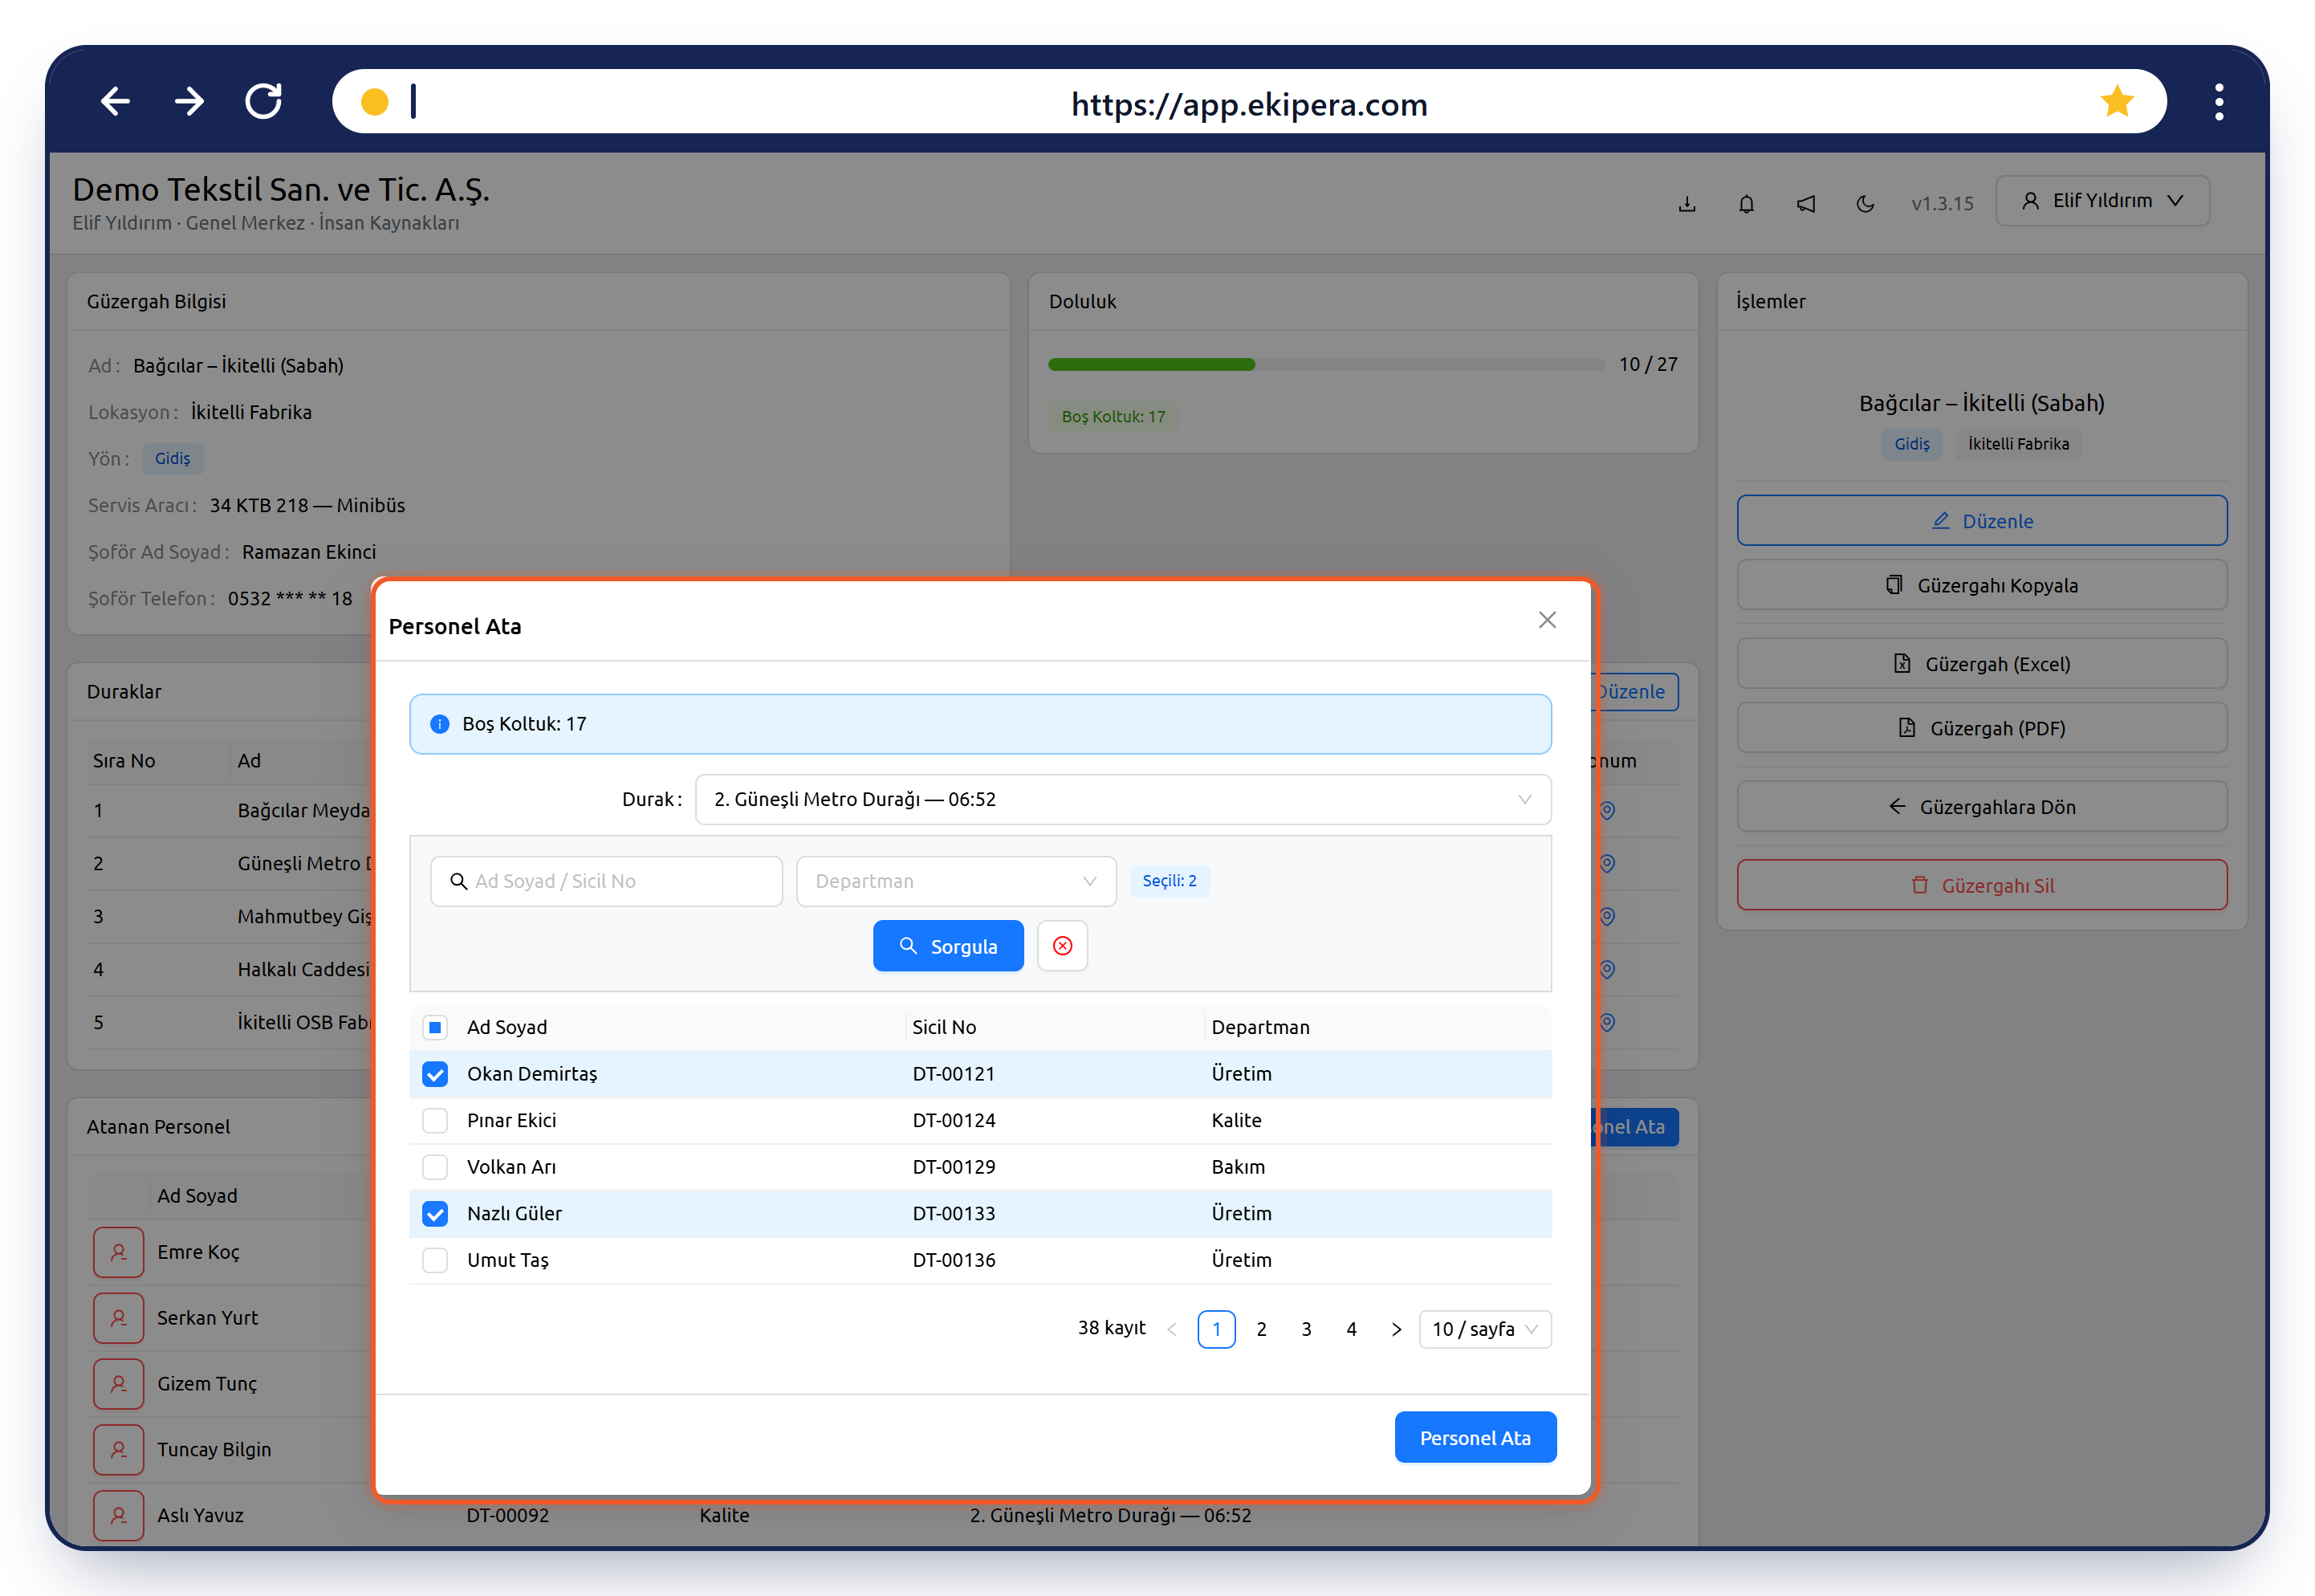Click the announcements megaphone icon
This screenshot has width=2315, height=1596.
pyautogui.click(x=1806, y=203)
